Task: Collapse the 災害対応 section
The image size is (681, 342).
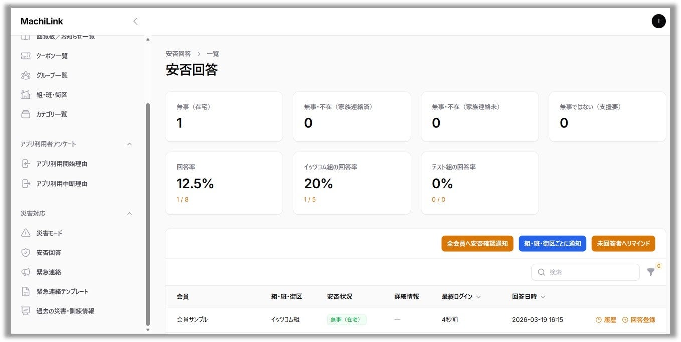Action: click(129, 214)
